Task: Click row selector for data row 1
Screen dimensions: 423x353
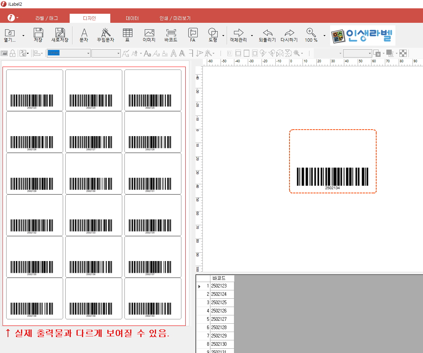Action: 203,286
